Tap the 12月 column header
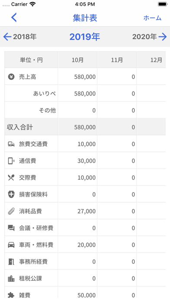 click(x=151, y=60)
